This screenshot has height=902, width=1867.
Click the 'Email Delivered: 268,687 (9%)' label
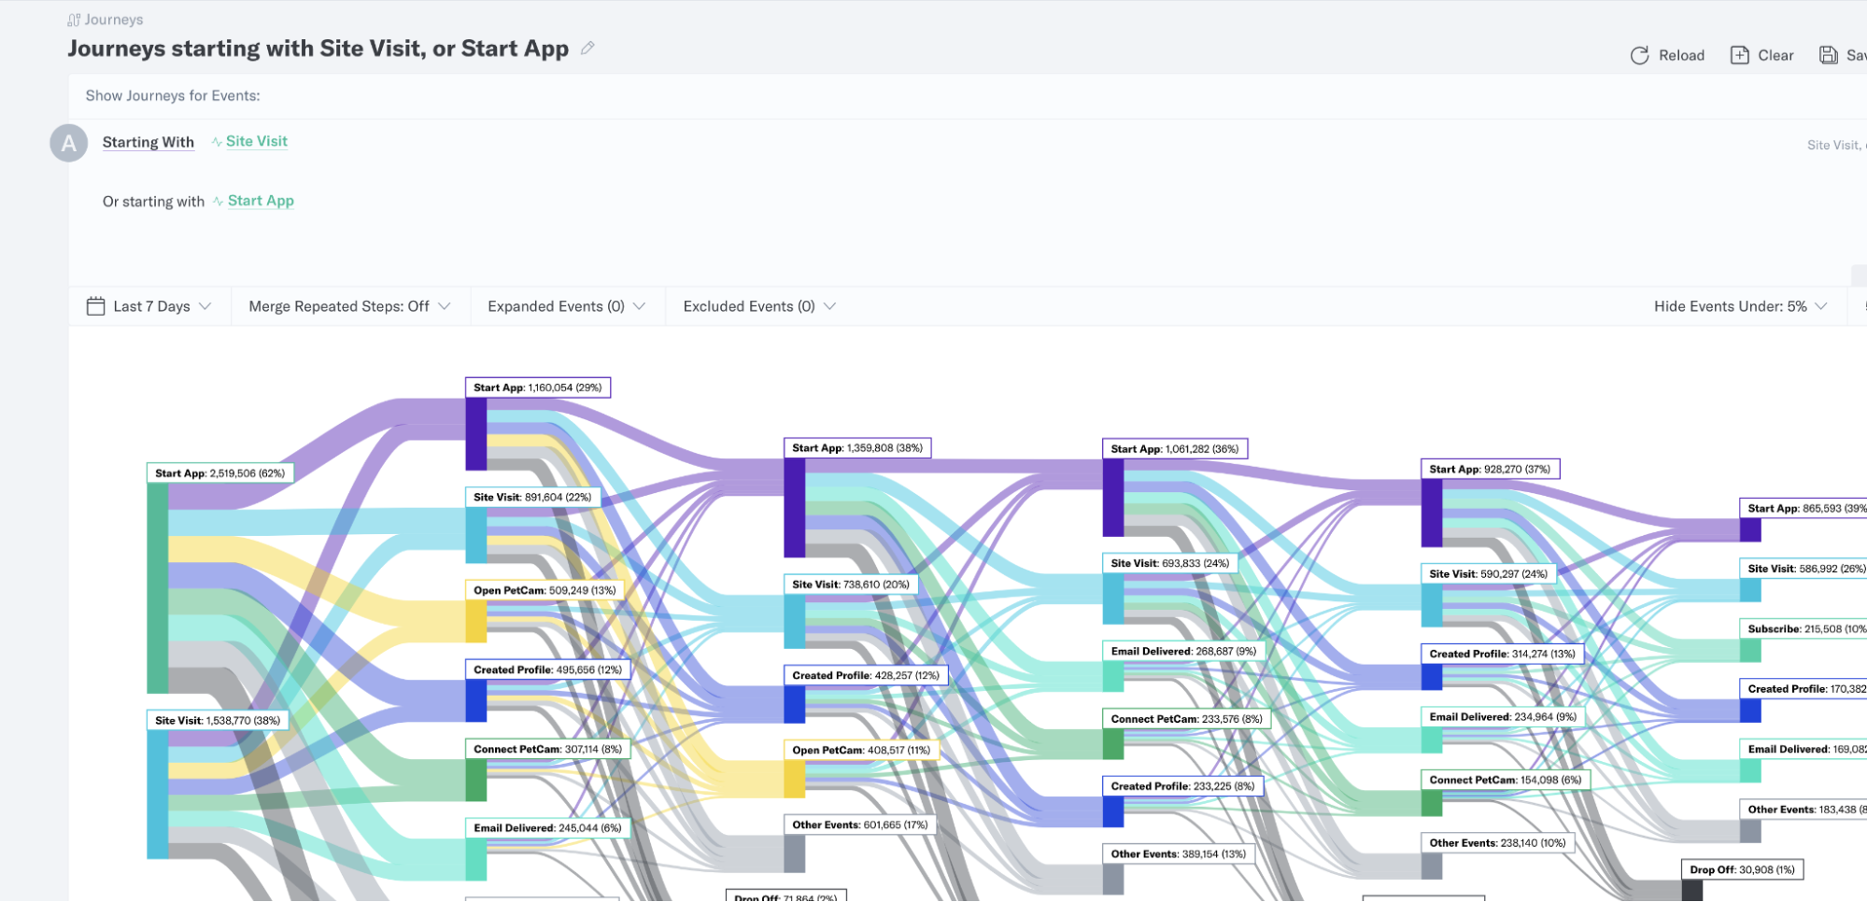[x=1184, y=652]
